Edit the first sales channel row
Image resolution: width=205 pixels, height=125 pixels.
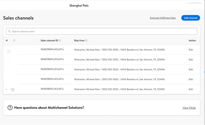tap(191, 50)
